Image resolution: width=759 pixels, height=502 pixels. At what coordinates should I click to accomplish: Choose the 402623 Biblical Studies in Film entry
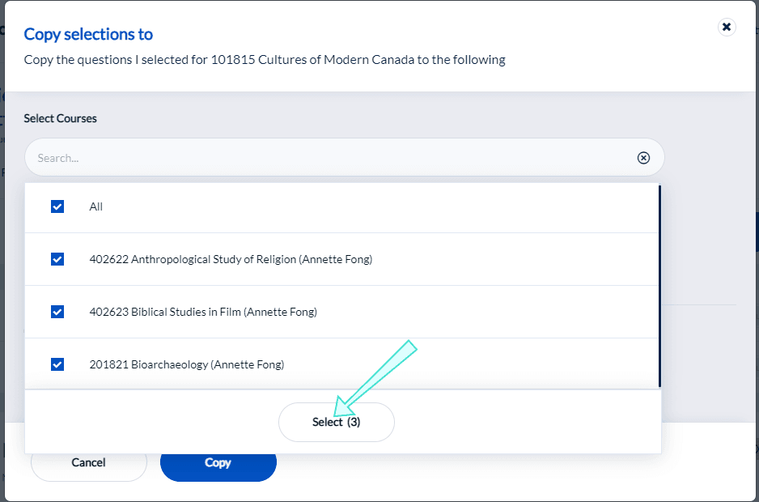(x=203, y=312)
